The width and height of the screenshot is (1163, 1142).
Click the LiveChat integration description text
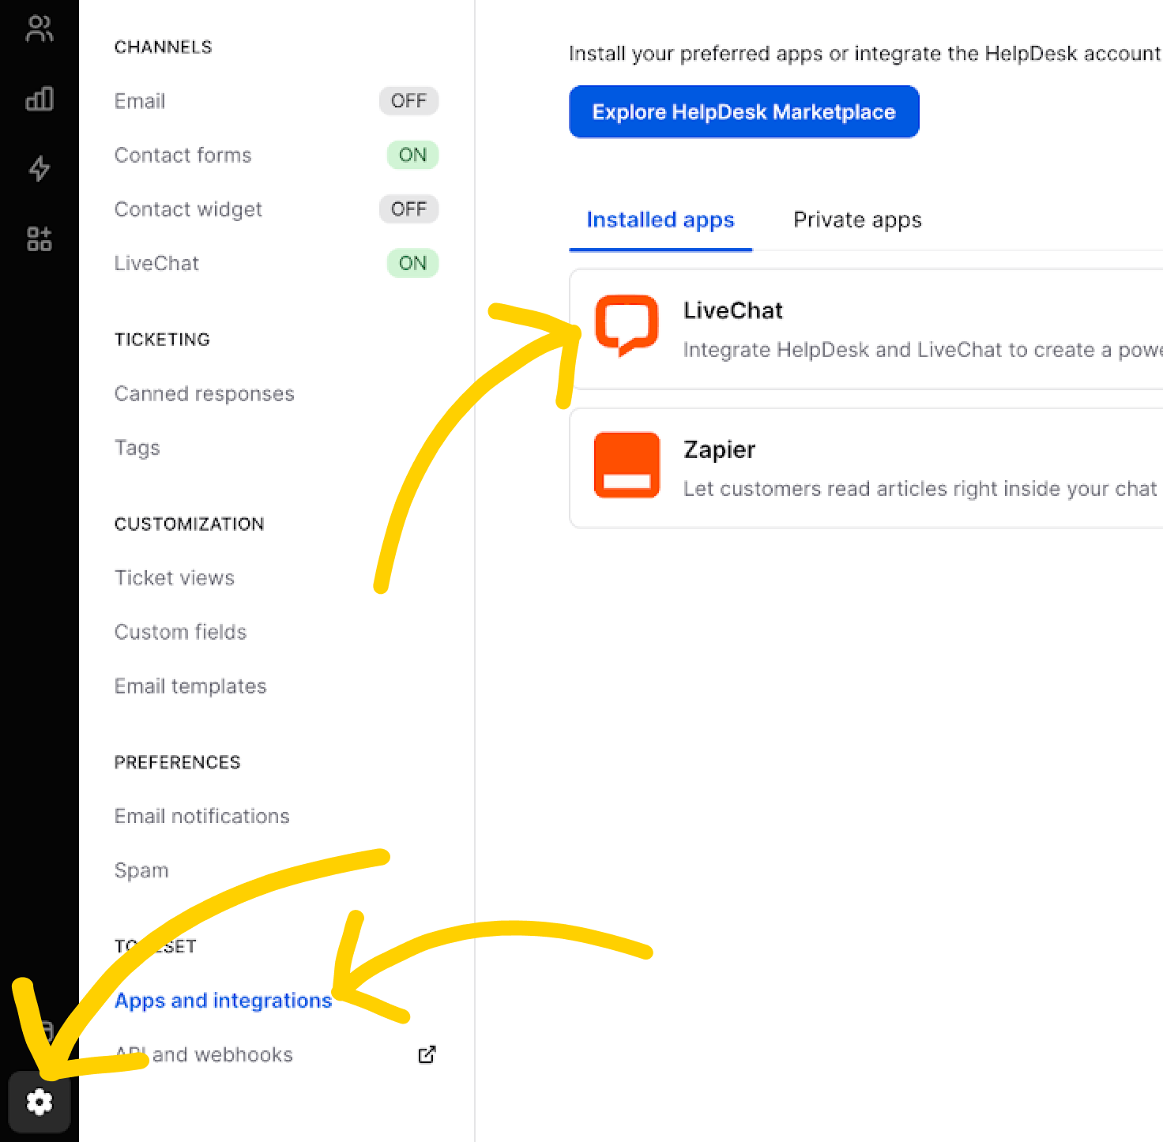coord(923,350)
